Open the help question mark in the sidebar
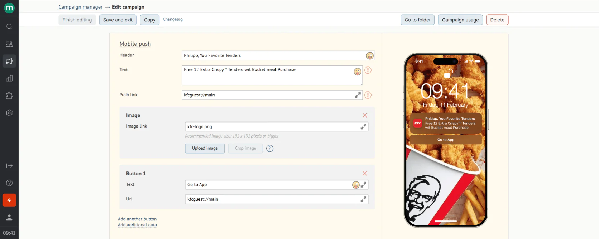Viewport: 599px width, 239px height. (9, 183)
